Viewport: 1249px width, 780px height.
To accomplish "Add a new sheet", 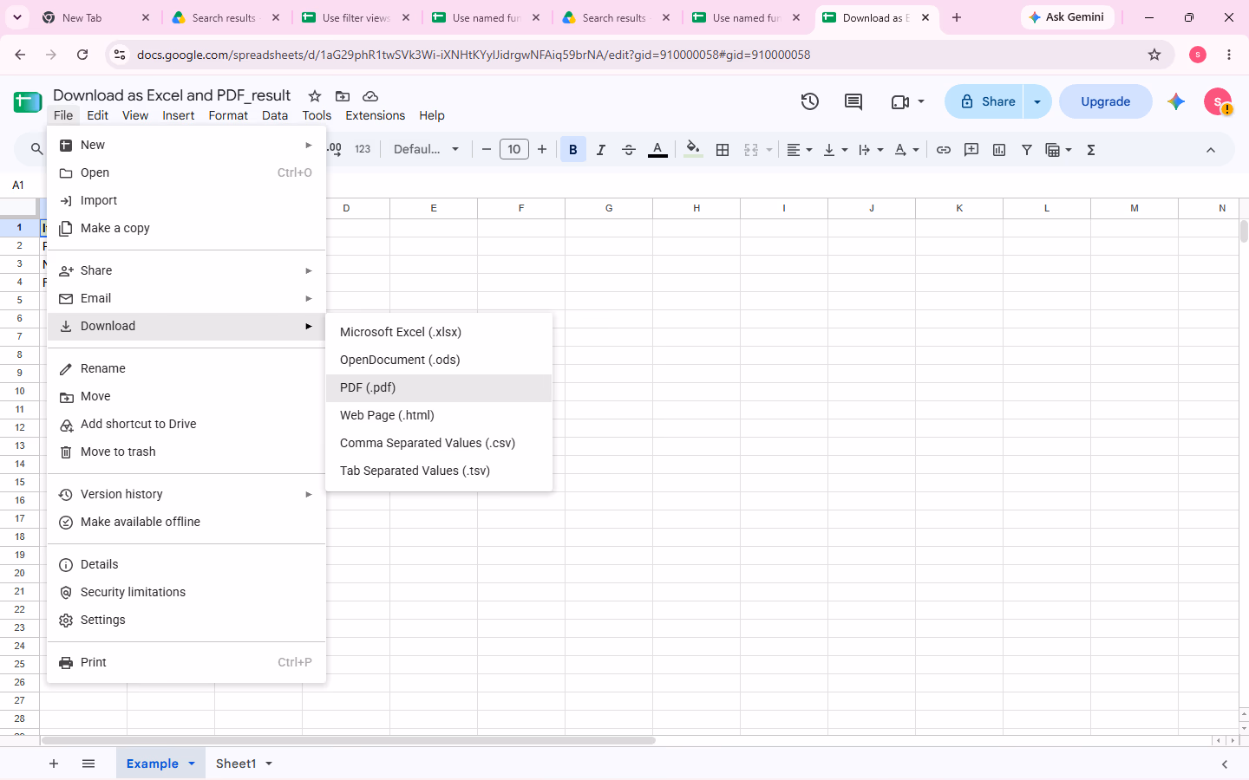I will pyautogui.click(x=54, y=764).
